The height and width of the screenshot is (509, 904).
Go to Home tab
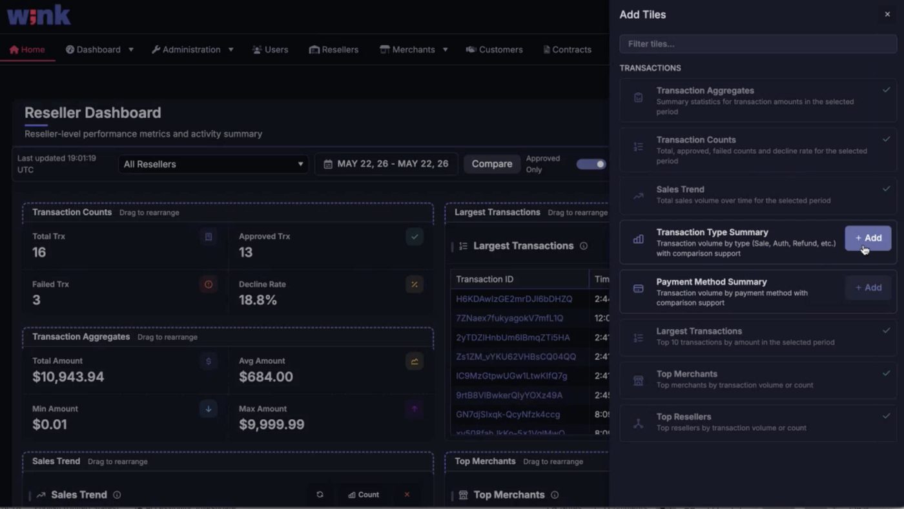pyautogui.click(x=27, y=50)
